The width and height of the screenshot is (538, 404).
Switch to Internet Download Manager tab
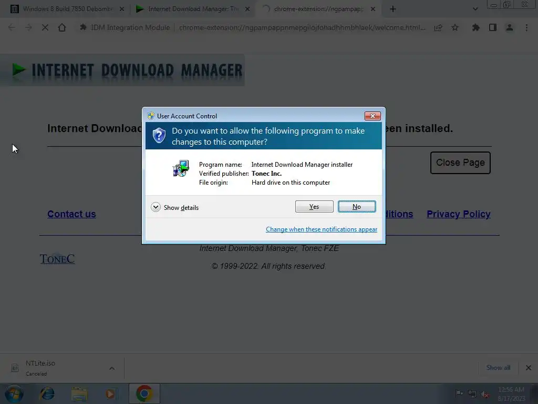click(x=193, y=9)
